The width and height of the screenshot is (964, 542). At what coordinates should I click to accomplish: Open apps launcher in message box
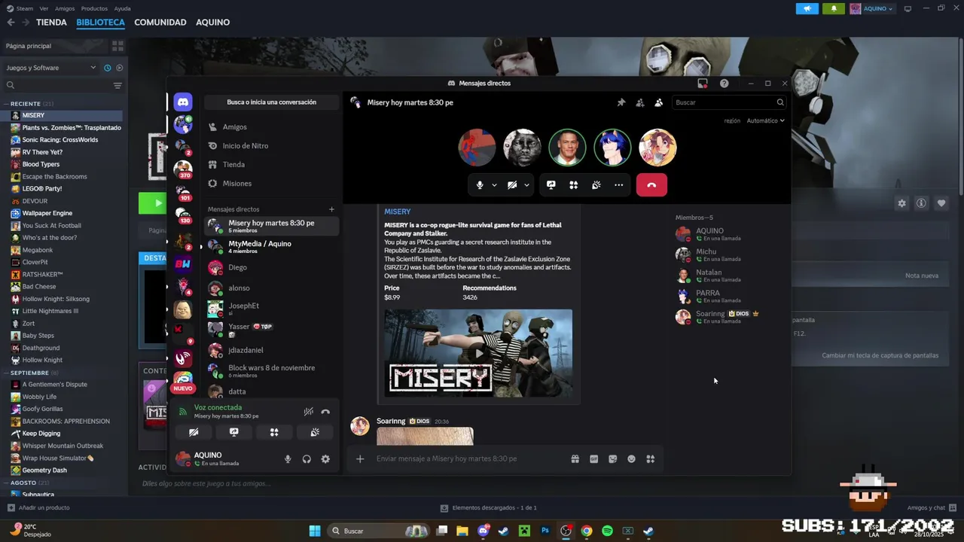click(x=650, y=458)
